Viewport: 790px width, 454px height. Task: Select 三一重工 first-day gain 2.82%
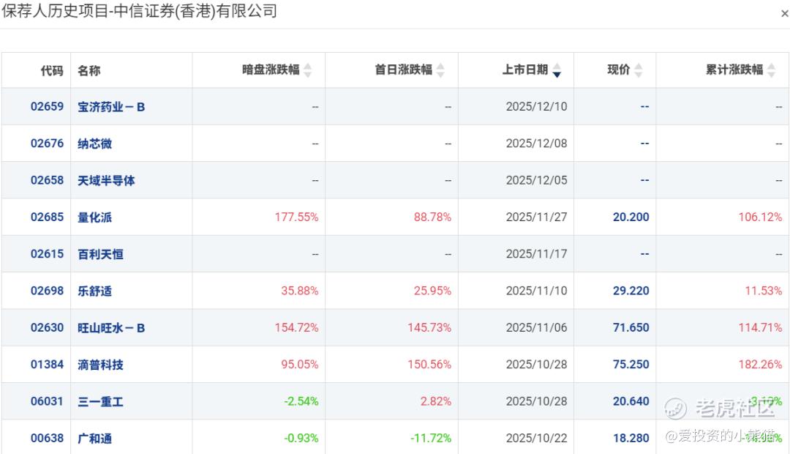pos(436,401)
